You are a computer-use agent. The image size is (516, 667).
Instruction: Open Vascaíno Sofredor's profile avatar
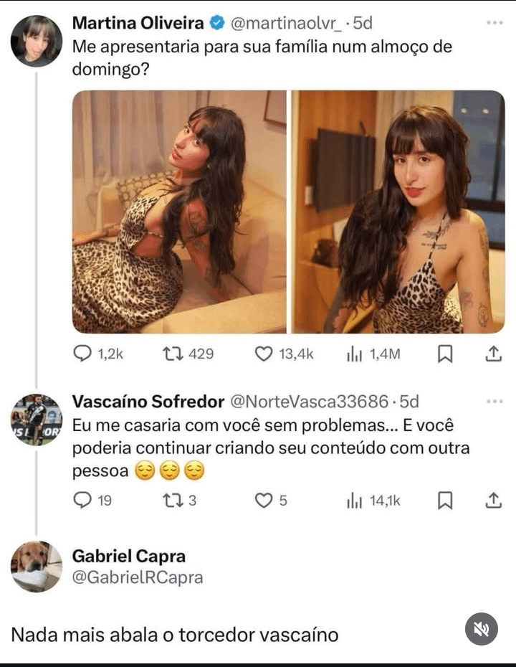(37, 419)
